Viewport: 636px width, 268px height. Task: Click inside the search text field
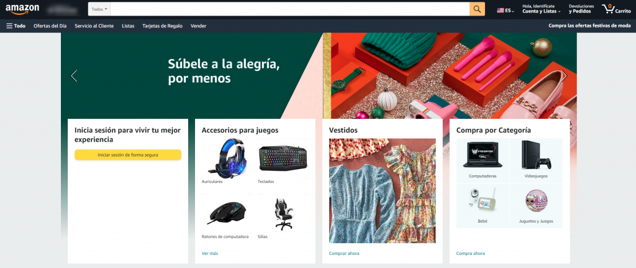tap(289, 9)
